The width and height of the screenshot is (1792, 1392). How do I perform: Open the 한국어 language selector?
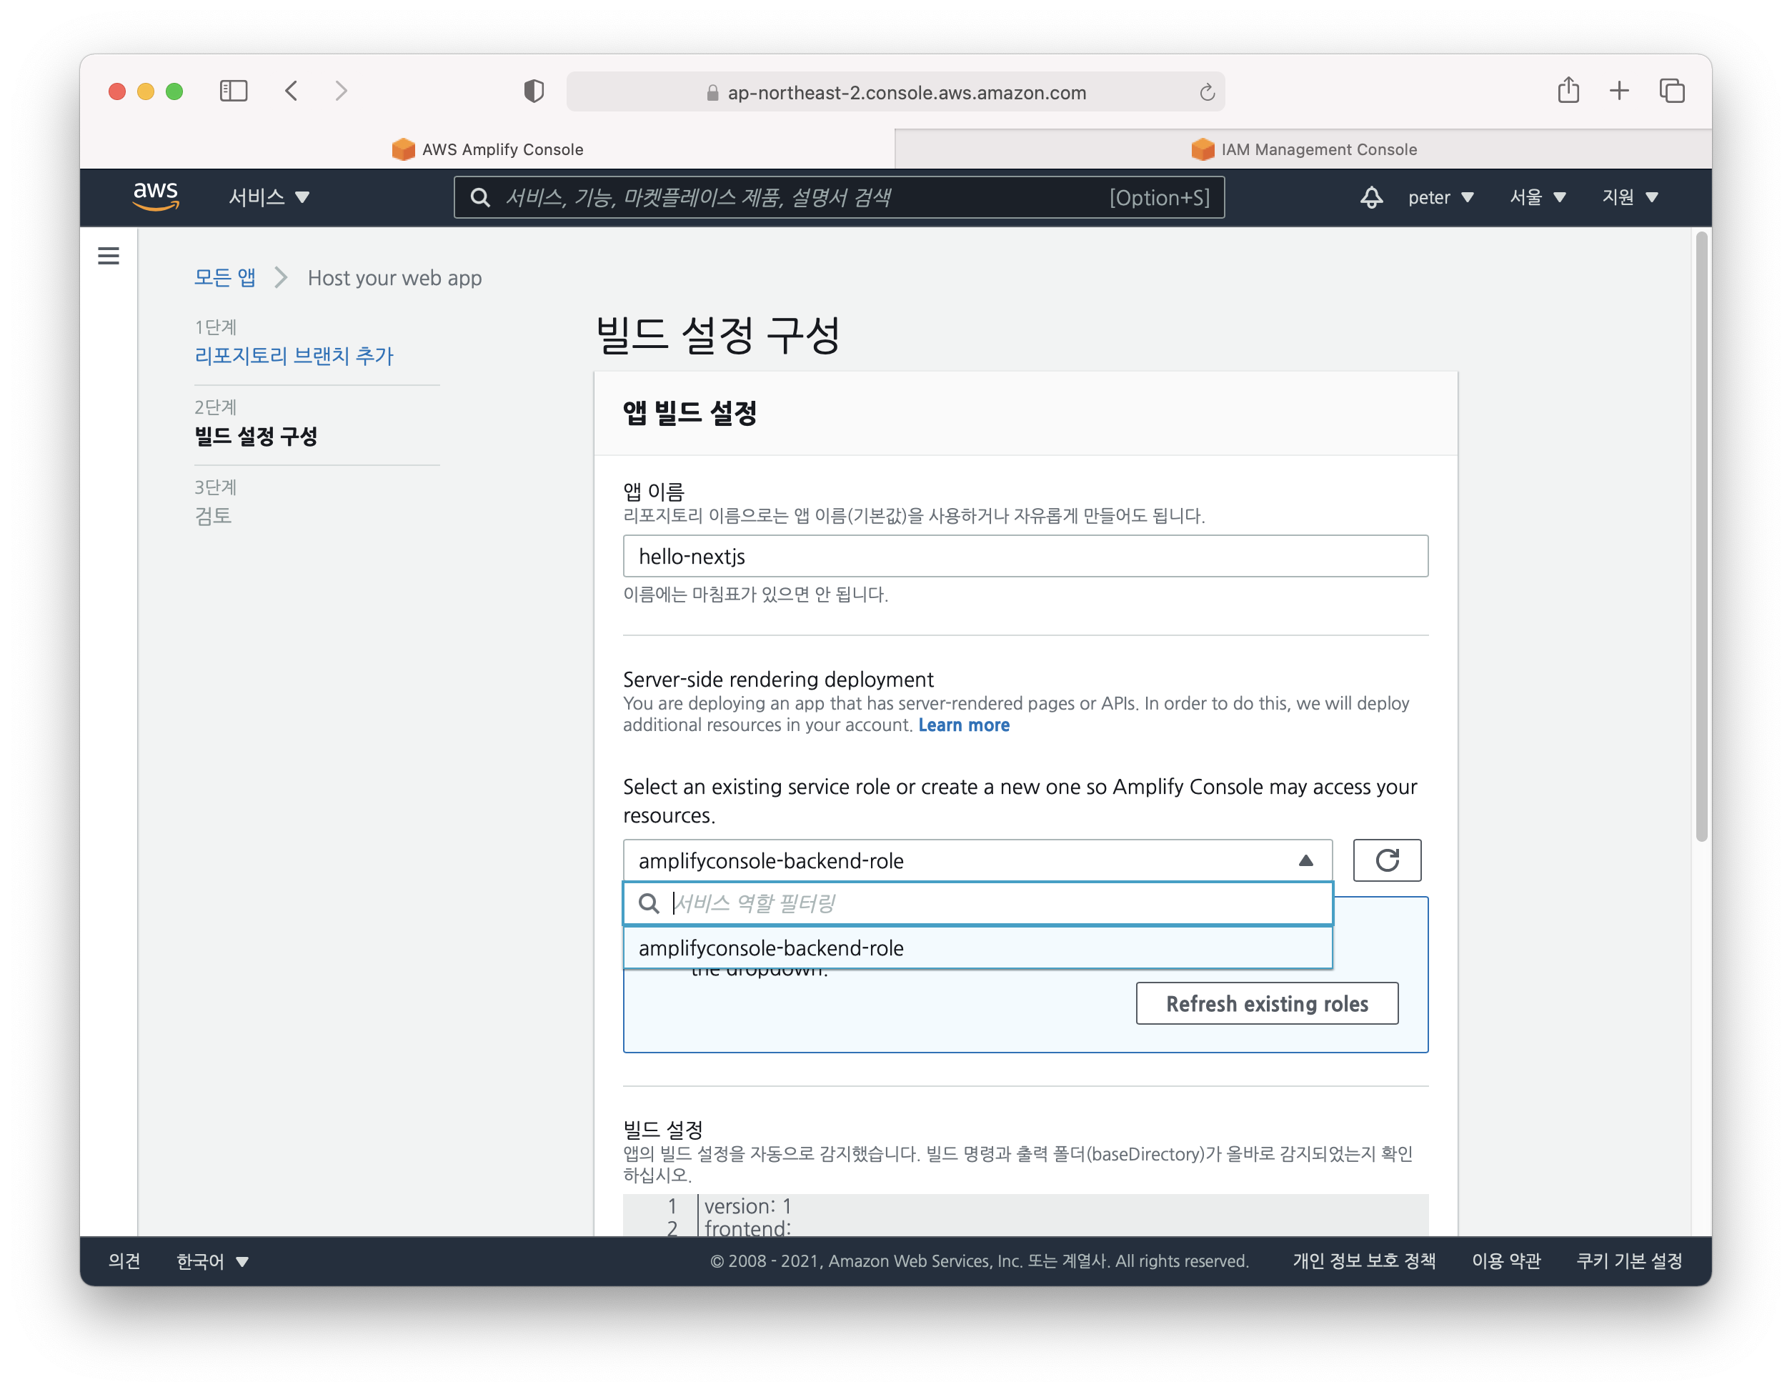click(211, 1261)
